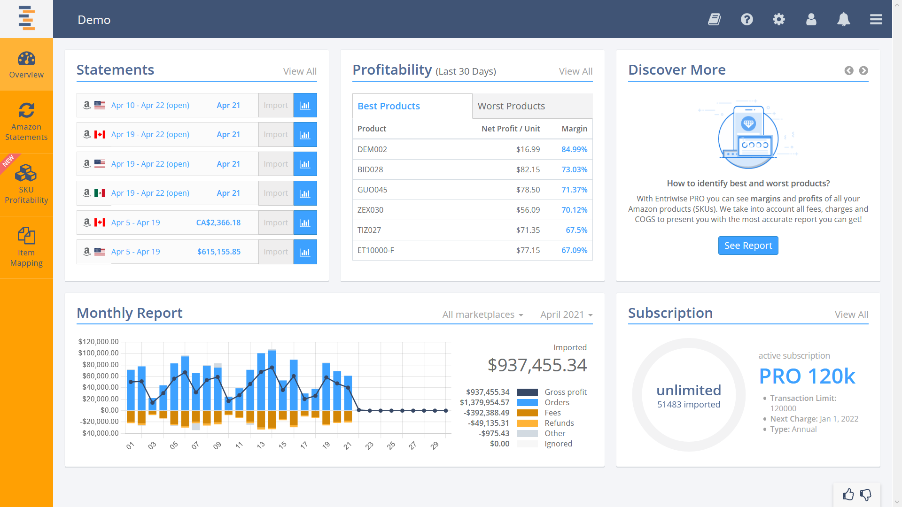The height and width of the screenshot is (507, 902).
Task: Click the user profile icon in top bar
Action: 811,19
